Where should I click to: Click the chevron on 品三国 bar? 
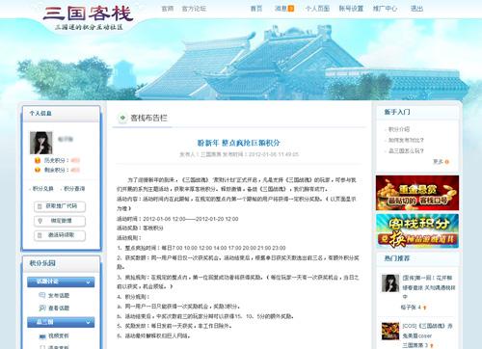(89, 322)
